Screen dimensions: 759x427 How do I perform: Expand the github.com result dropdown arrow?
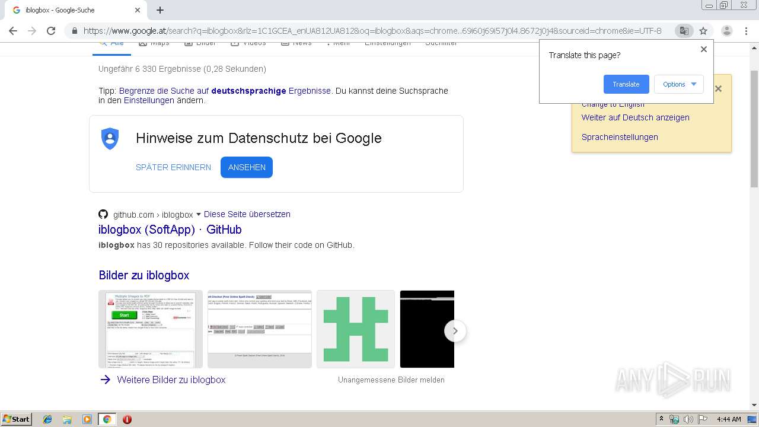[x=199, y=214]
